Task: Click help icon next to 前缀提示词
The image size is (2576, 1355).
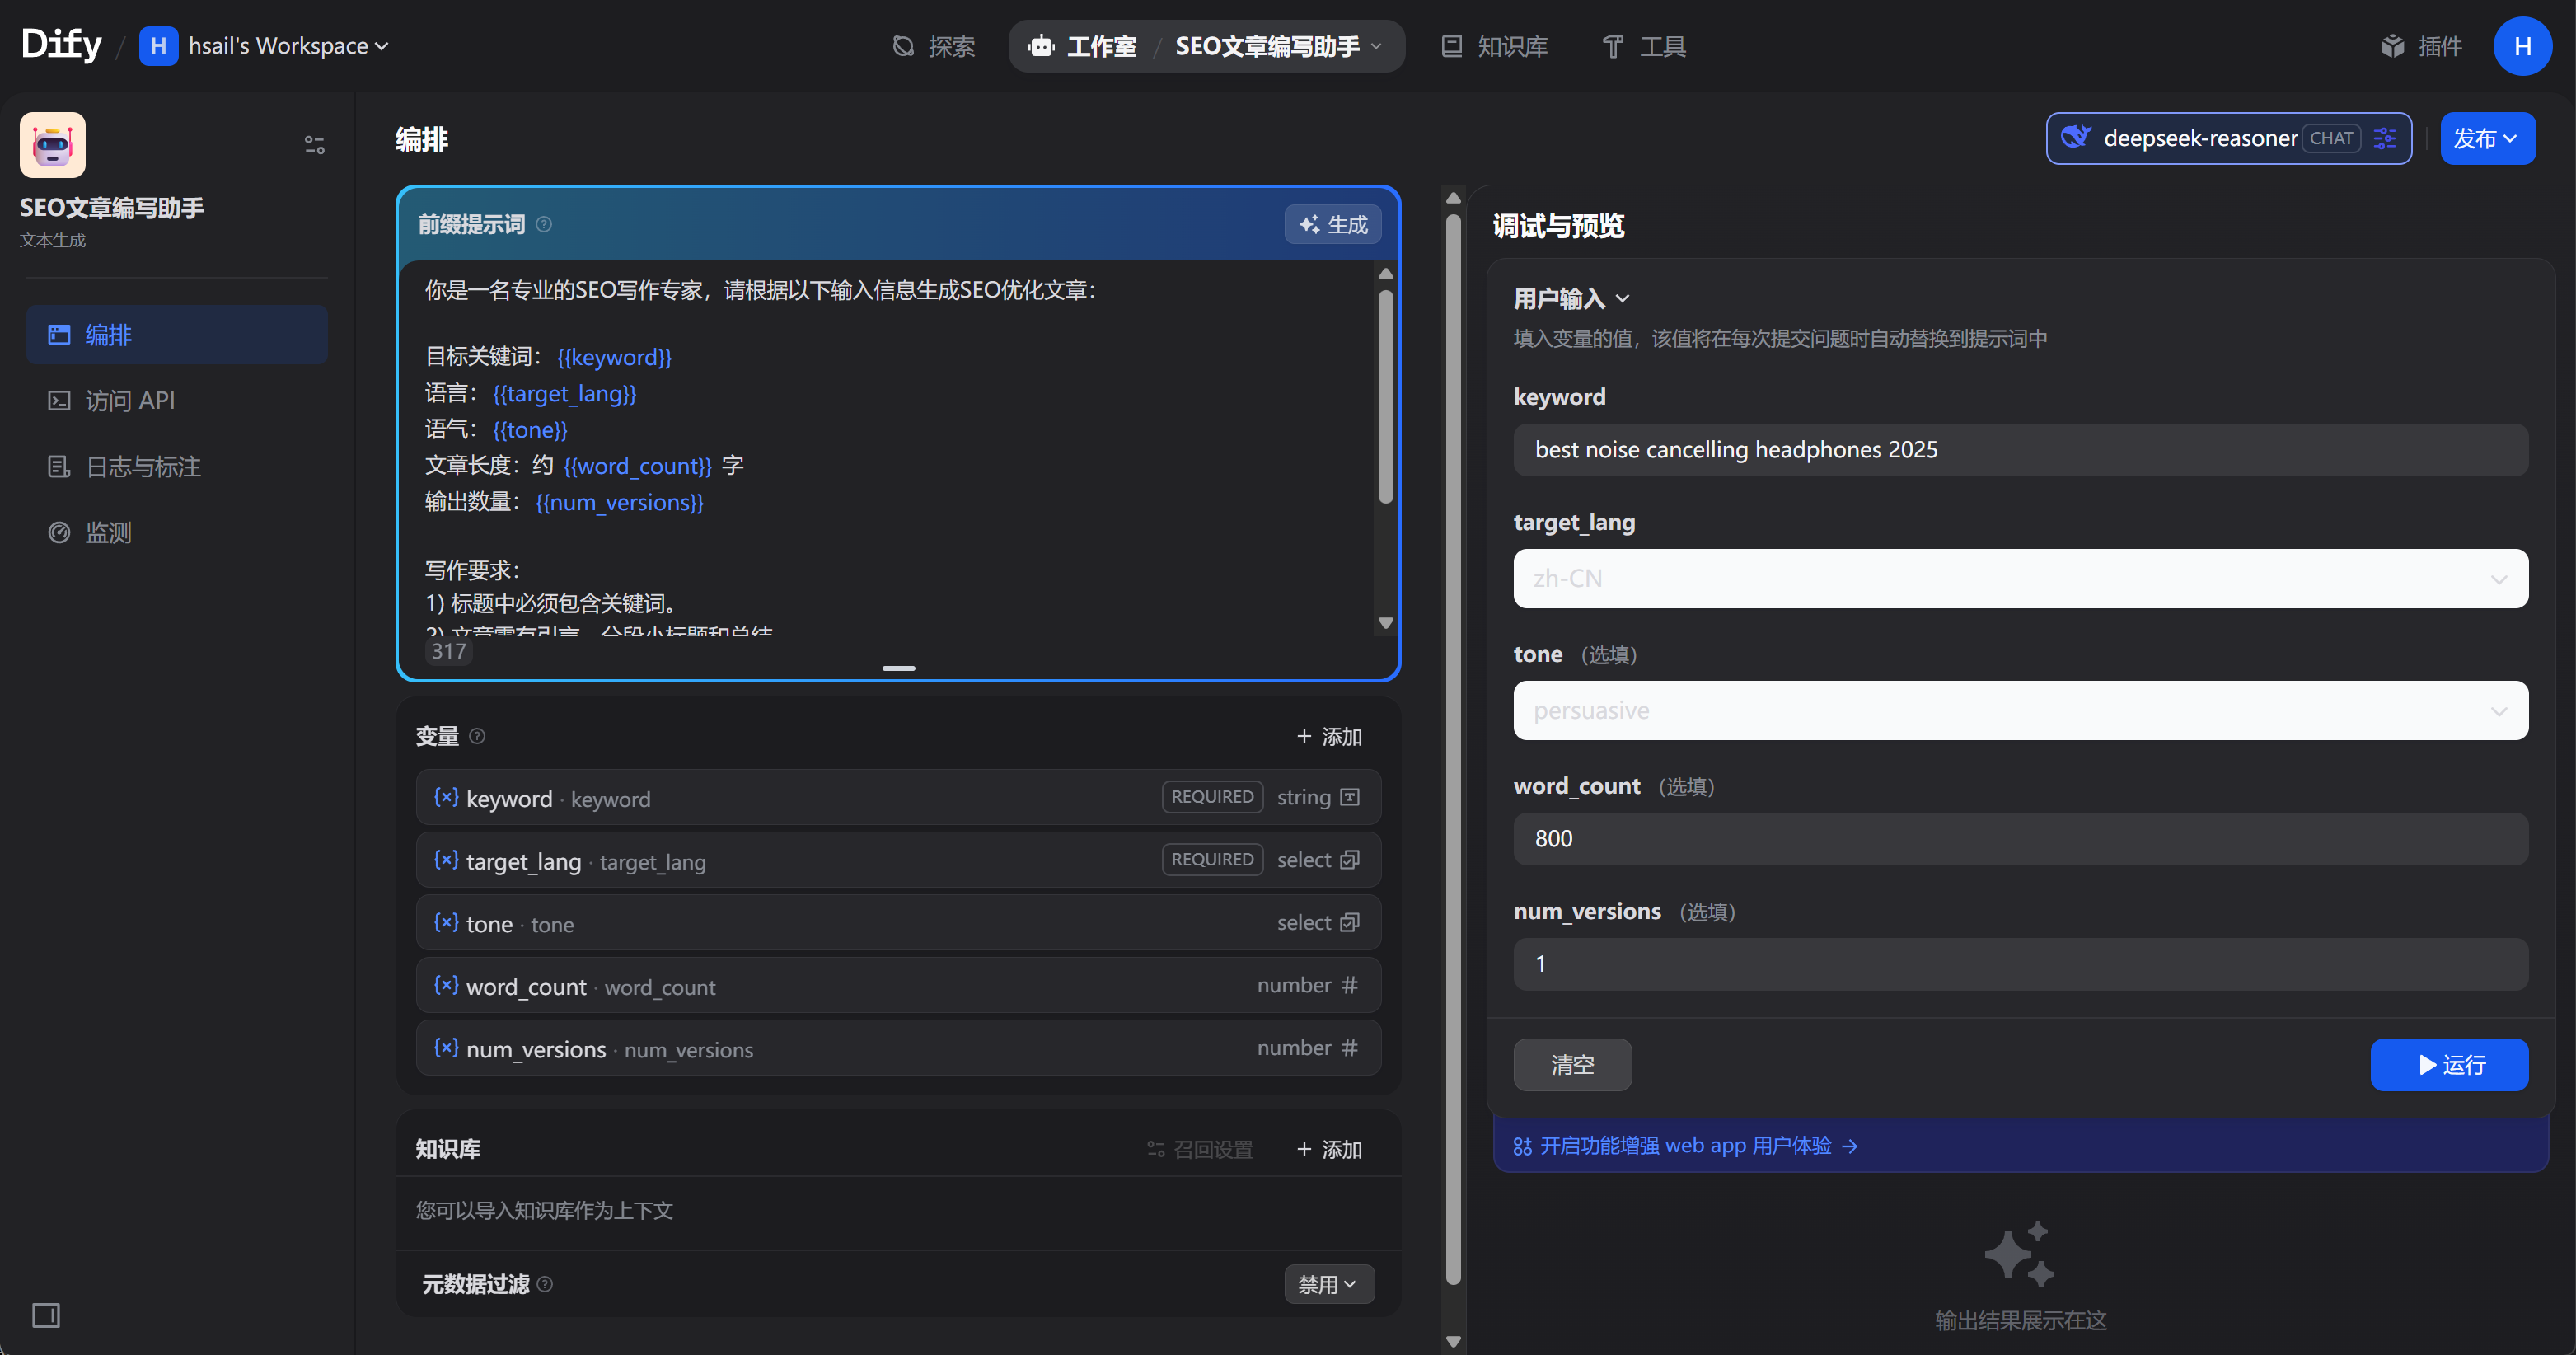Action: [544, 224]
